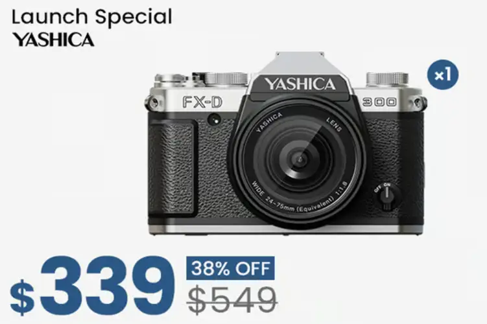The height and width of the screenshot is (324, 487).
Task: Click the blue x1 quantity badge
Action: pos(443,75)
